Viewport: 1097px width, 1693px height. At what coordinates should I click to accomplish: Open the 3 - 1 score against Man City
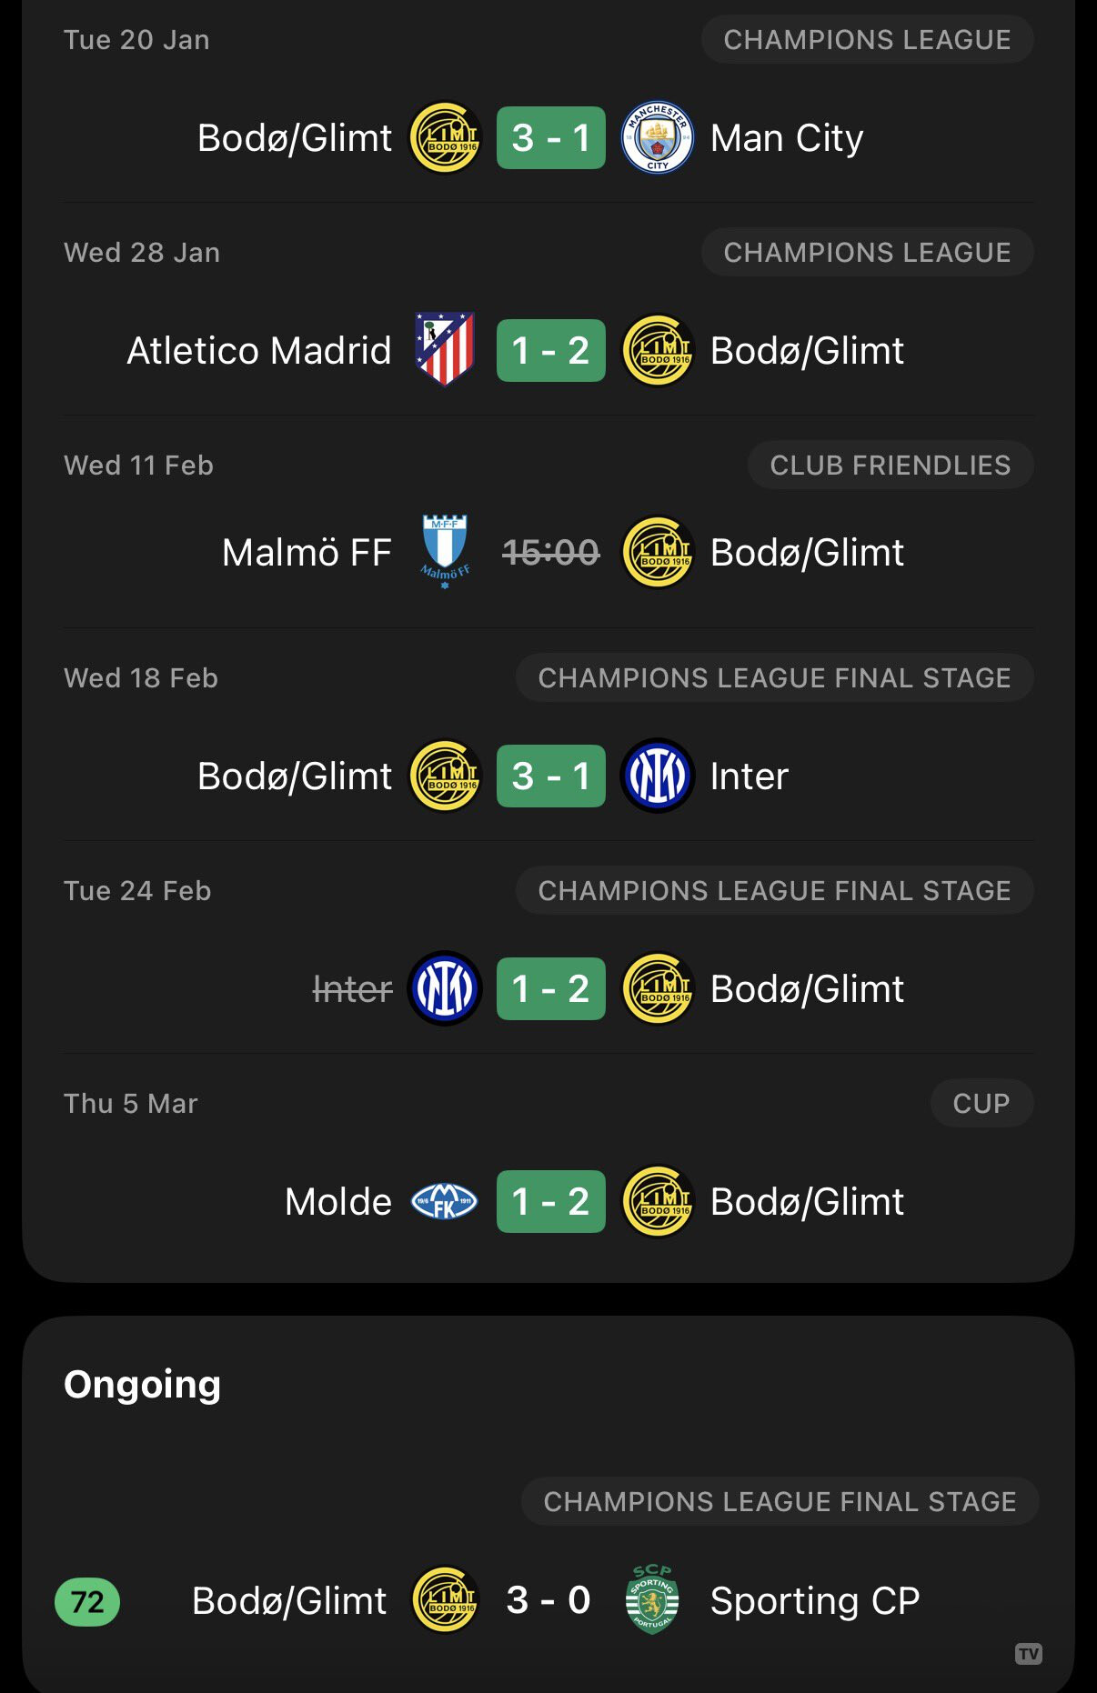(550, 137)
